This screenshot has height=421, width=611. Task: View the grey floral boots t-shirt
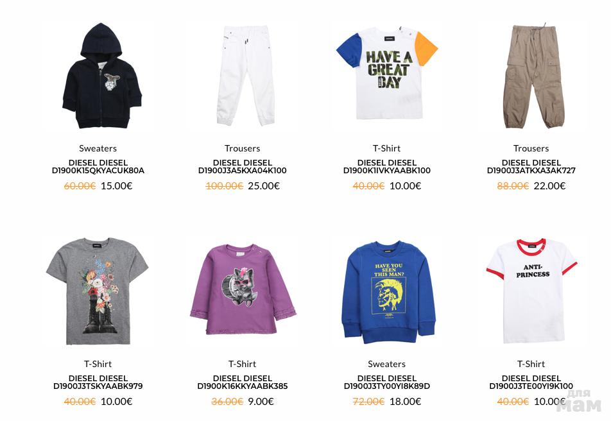point(98,291)
